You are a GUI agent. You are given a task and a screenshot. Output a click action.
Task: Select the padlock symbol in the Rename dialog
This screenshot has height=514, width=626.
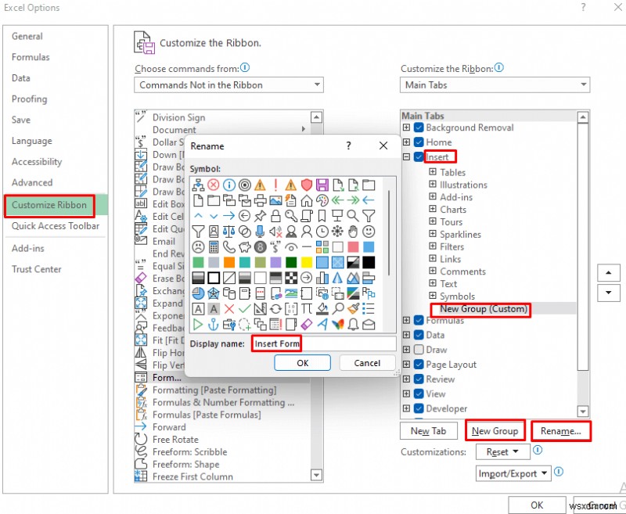click(275, 215)
